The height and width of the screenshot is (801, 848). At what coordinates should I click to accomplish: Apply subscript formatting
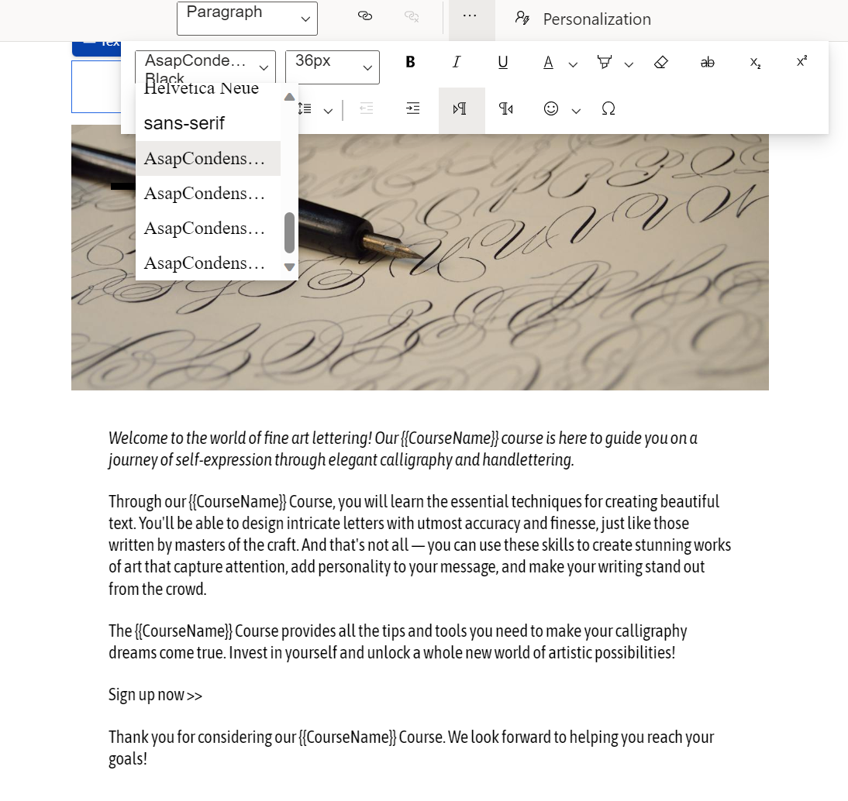(x=755, y=63)
